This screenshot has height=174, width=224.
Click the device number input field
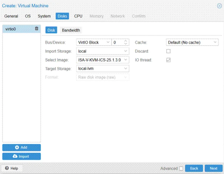(118, 42)
